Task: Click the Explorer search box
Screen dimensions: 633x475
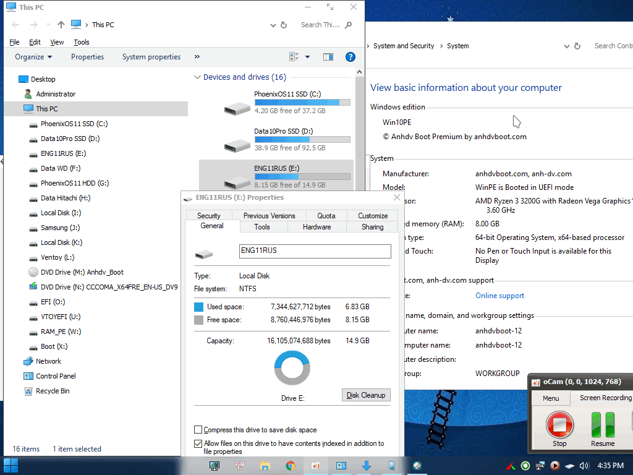Action: coord(320,25)
